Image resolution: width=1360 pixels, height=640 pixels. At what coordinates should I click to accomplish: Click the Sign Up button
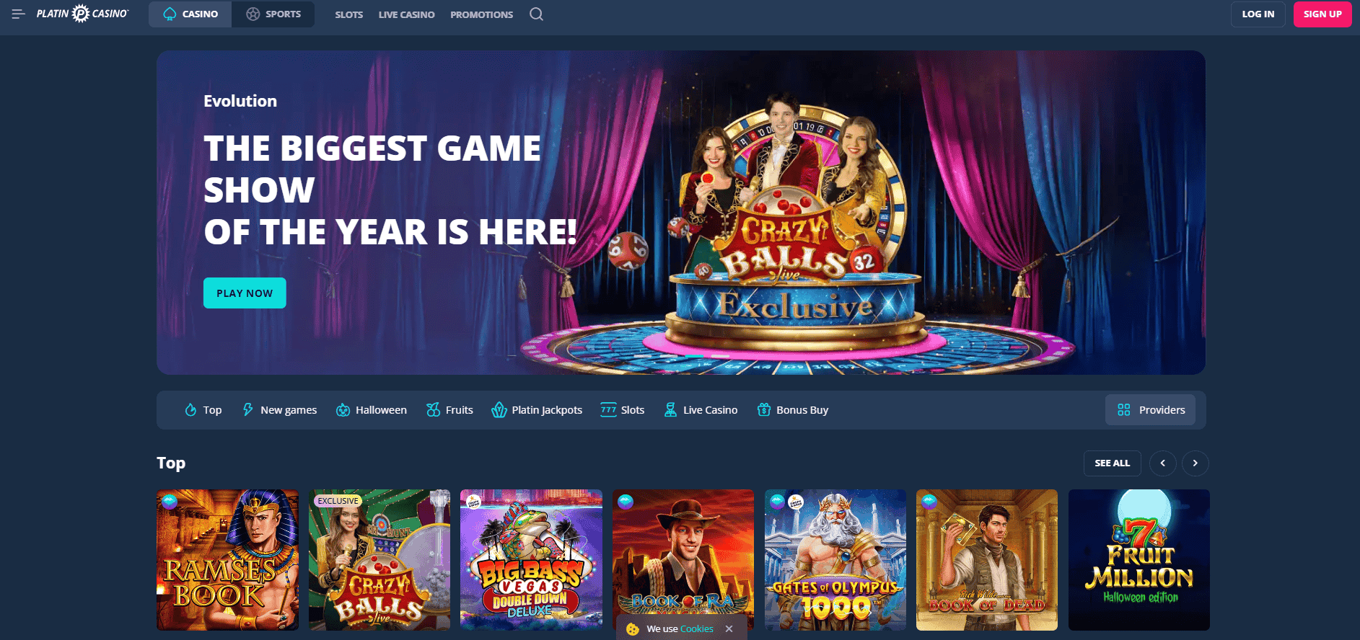click(1322, 14)
